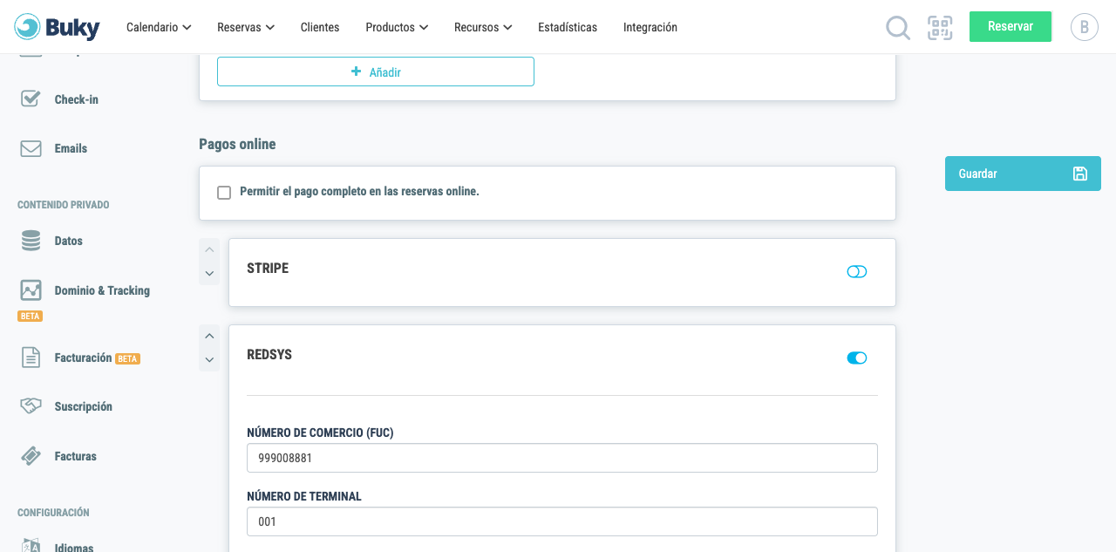Click the REDSYS card heading
This screenshot has width=1116, height=552.
269,355
